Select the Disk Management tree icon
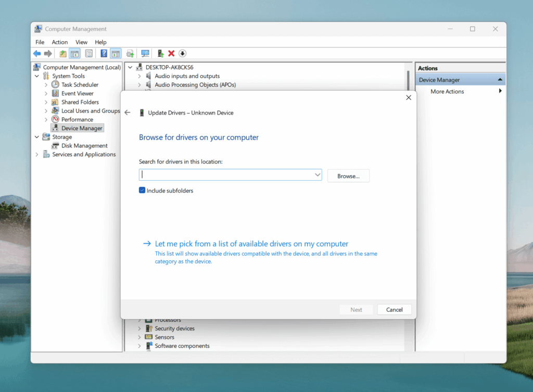The height and width of the screenshot is (392, 533). [x=56, y=146]
